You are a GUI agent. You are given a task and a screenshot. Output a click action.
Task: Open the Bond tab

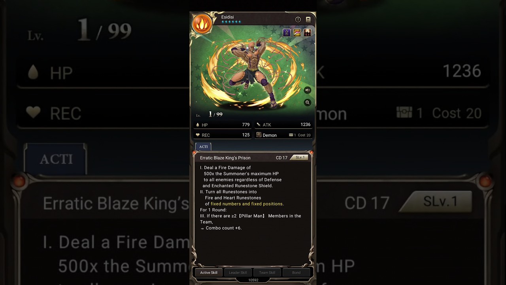click(x=296, y=272)
